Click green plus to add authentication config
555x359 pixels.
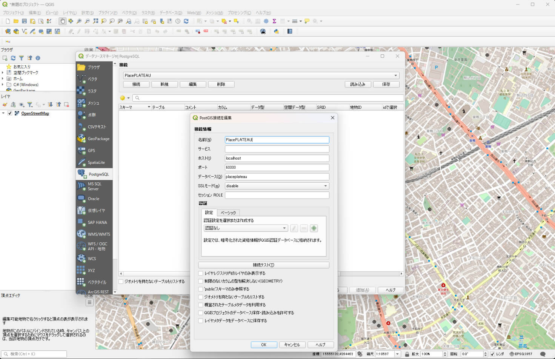314,228
